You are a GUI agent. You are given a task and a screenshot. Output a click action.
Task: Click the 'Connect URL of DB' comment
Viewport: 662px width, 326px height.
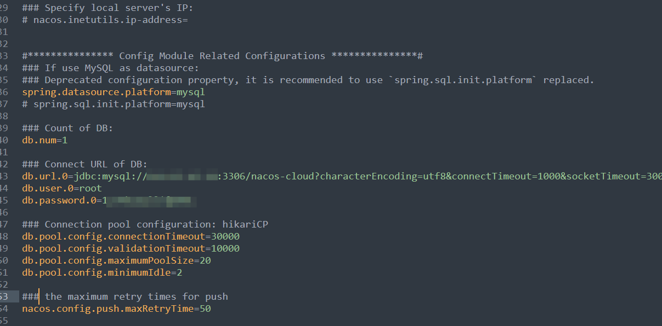pyautogui.click(x=85, y=164)
